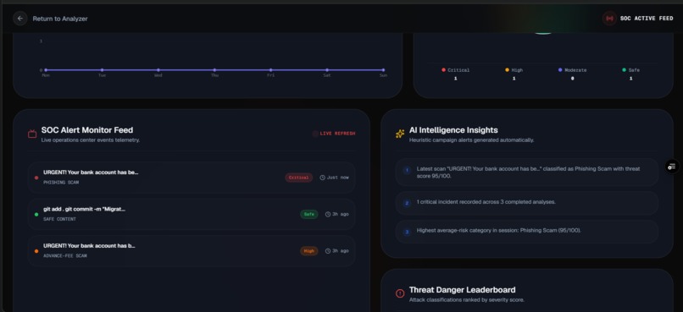Click the number 3 insight badge
Viewport: 683px width, 312px height.
[x=407, y=232]
